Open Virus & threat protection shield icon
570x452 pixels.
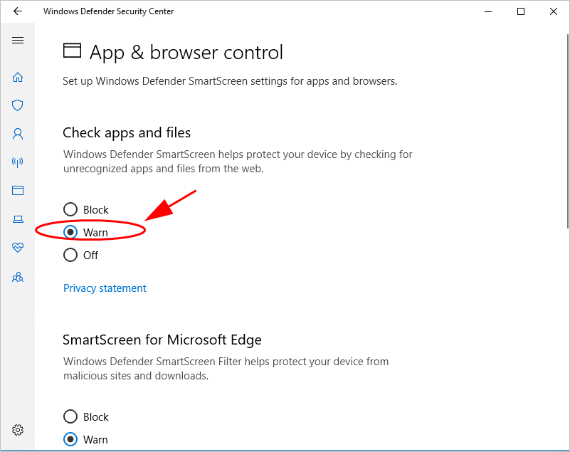(18, 105)
